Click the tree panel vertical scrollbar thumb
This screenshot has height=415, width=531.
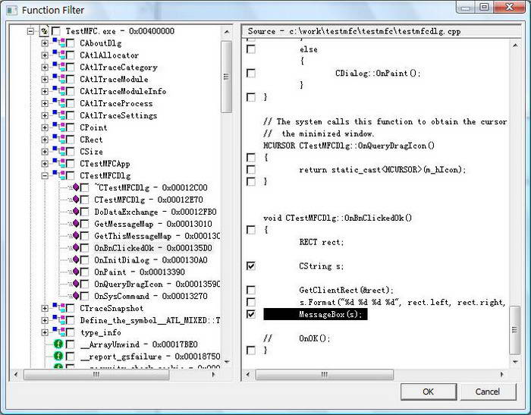tap(226, 77)
